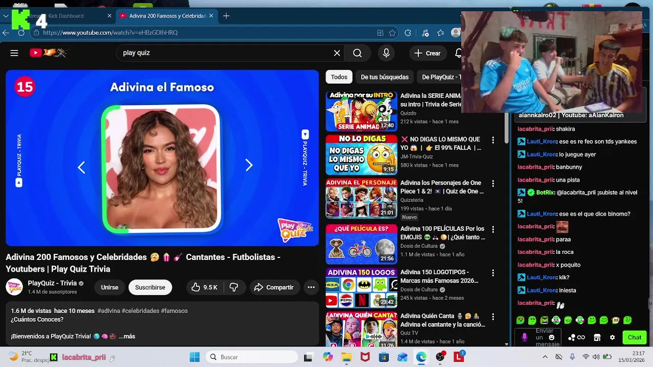This screenshot has width=653, height=367.
Task: Open options for 'Adivina 100 PELÍCULAS' video
Action: point(493,229)
